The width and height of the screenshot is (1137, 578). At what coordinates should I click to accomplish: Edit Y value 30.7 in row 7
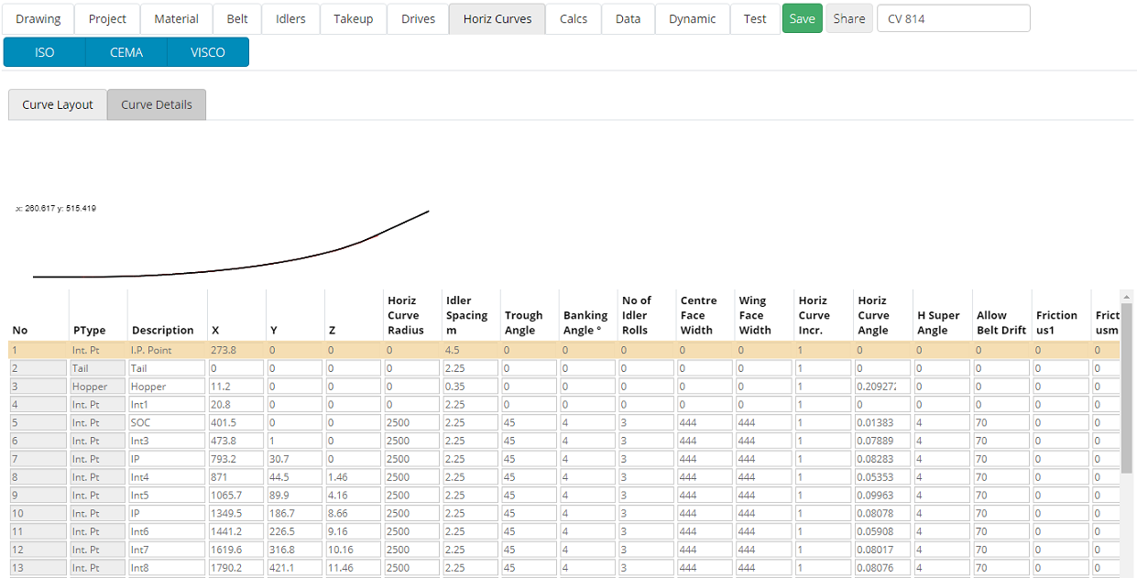pos(296,459)
